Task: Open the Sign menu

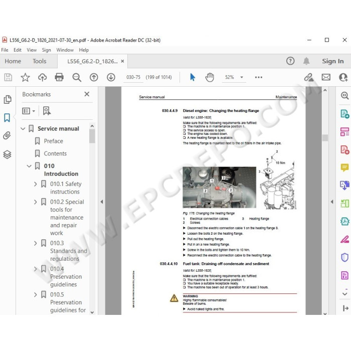Action: 46,50
